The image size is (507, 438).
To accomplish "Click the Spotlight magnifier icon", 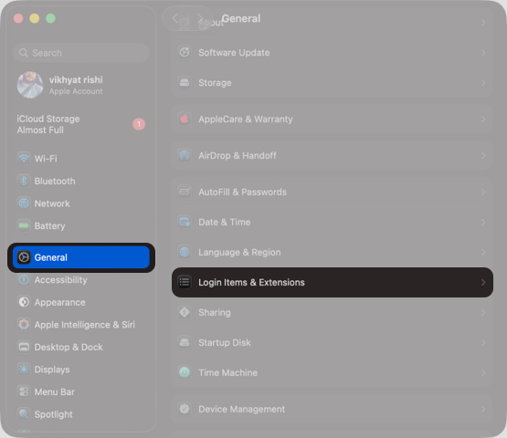I will [24, 414].
